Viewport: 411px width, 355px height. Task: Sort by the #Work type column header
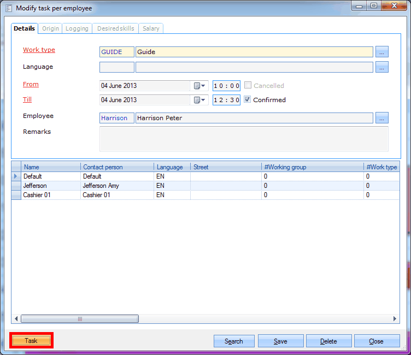click(x=381, y=167)
